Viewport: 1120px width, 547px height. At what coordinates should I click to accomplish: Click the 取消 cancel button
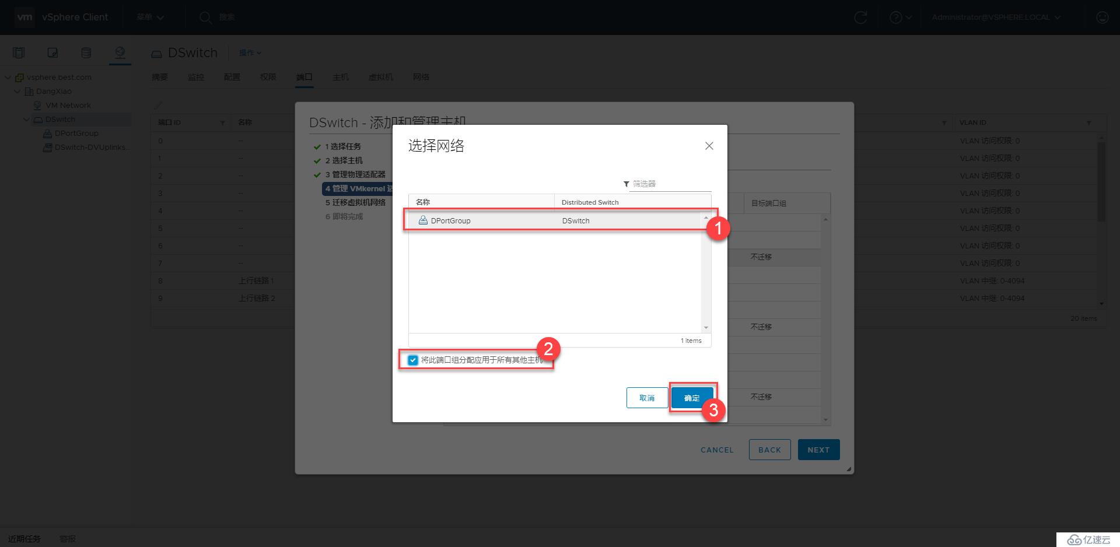click(647, 398)
